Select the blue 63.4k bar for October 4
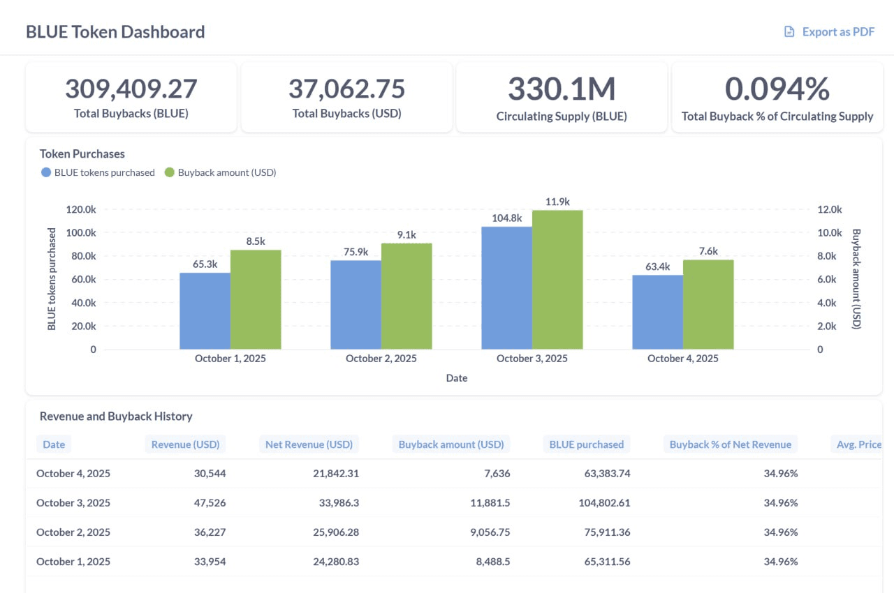Viewport: 894px width, 593px height. point(657,312)
